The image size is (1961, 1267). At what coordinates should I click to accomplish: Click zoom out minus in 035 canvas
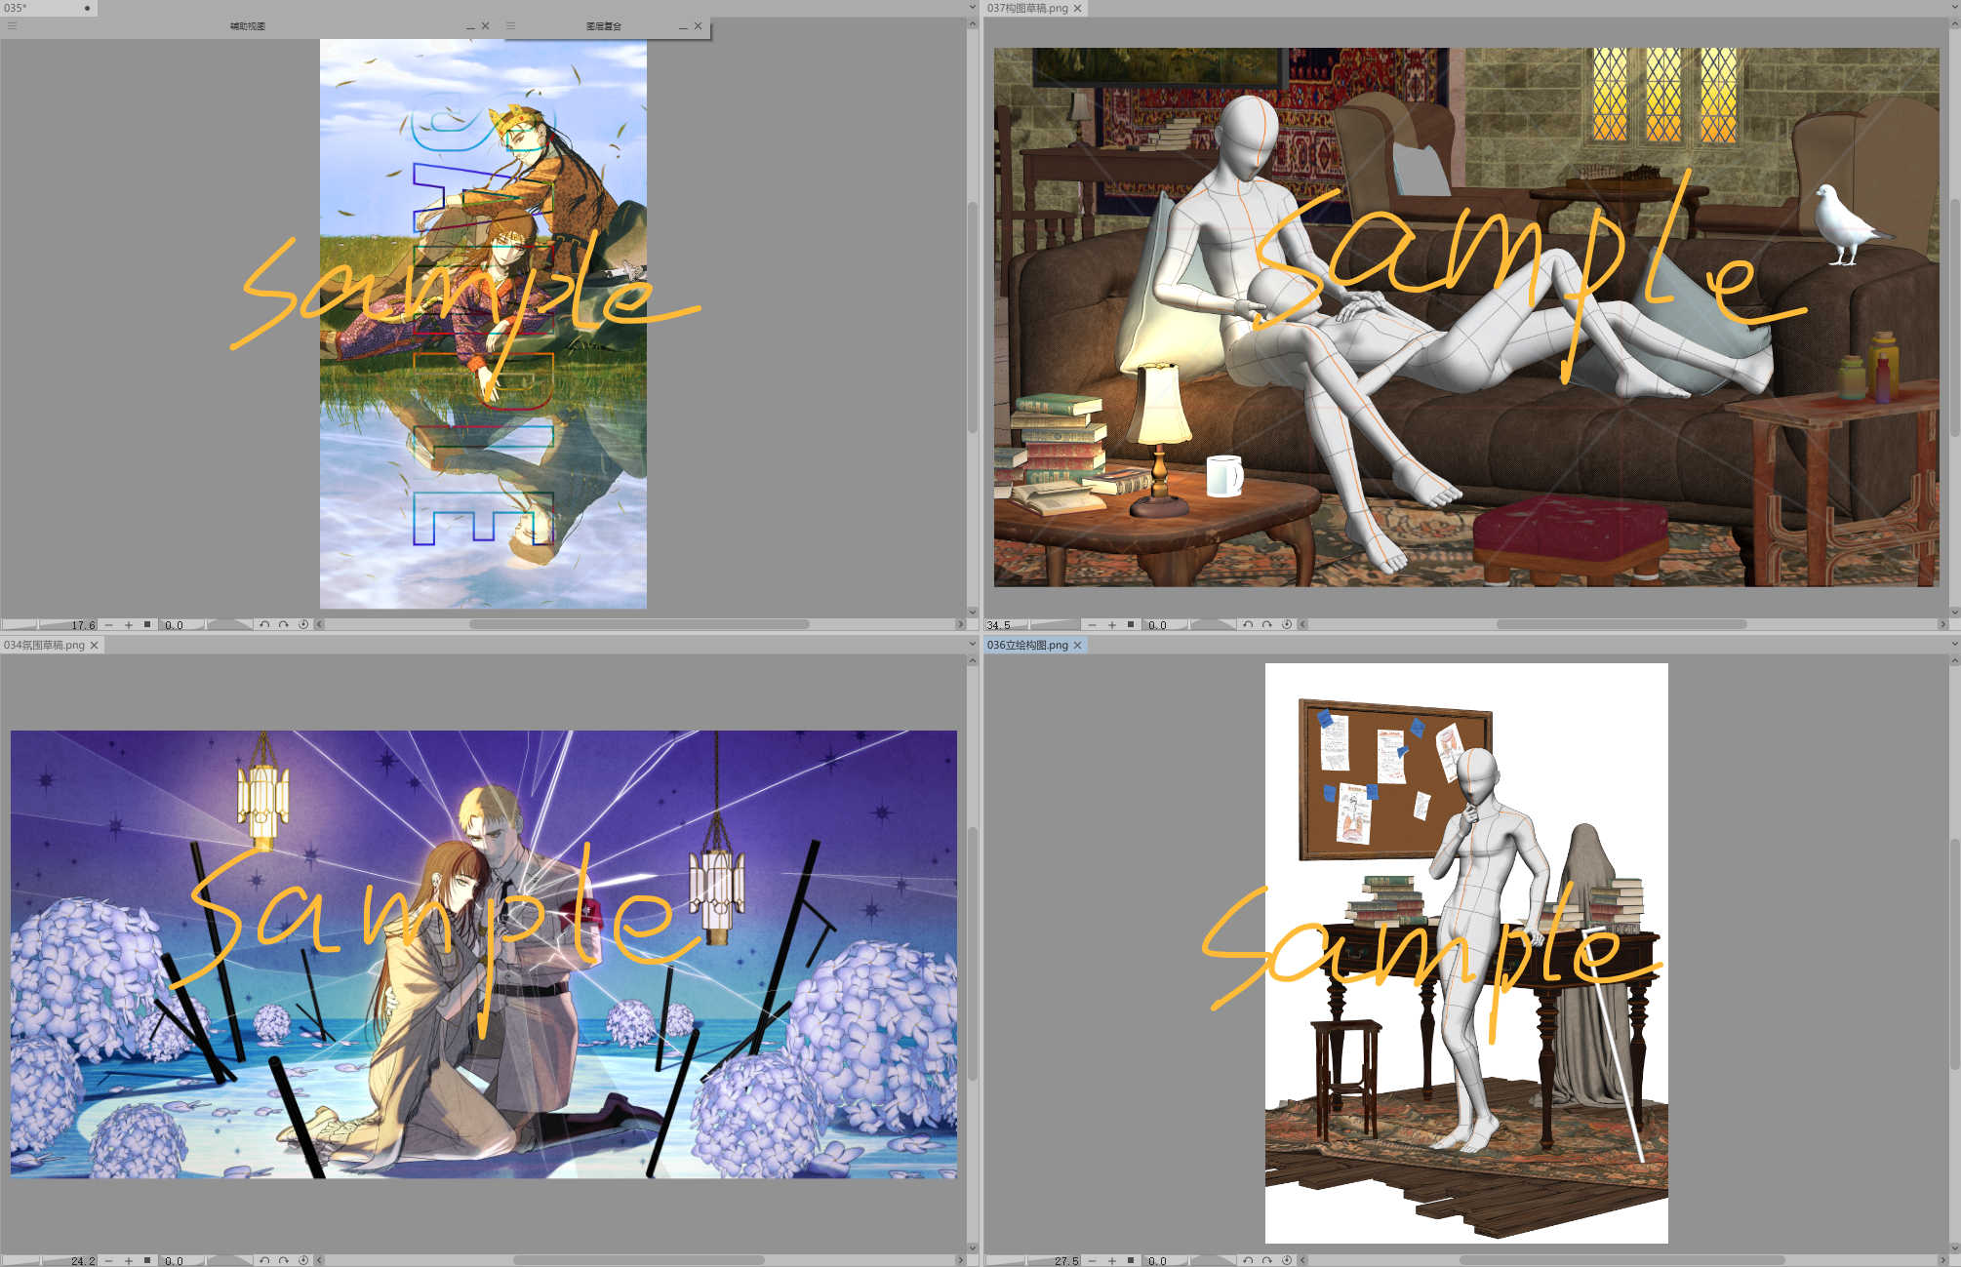[x=109, y=625]
